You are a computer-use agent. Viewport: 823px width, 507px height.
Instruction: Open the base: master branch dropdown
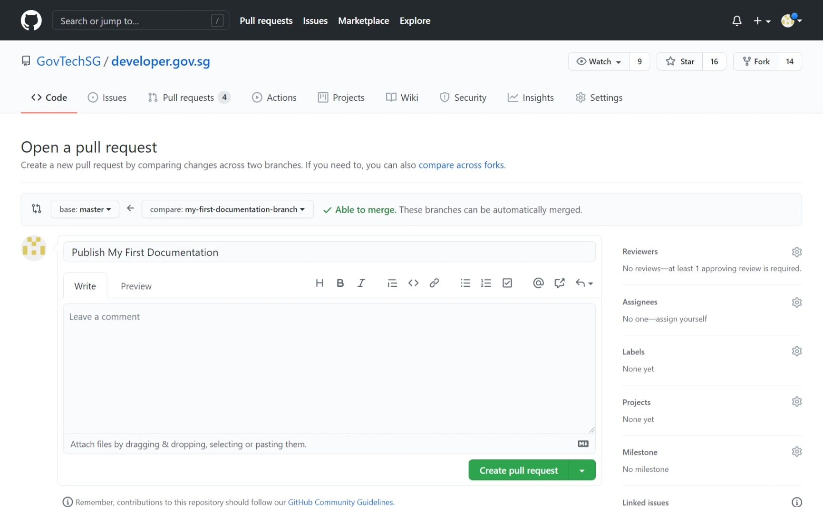(x=85, y=209)
